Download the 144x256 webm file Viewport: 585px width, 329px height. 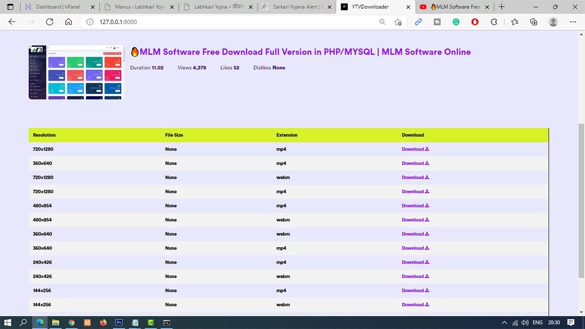(x=415, y=305)
